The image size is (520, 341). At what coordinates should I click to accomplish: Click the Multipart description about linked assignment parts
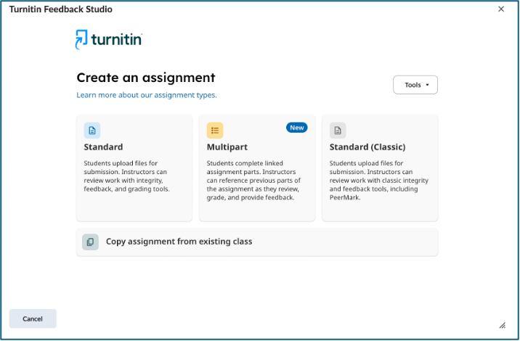click(253, 180)
